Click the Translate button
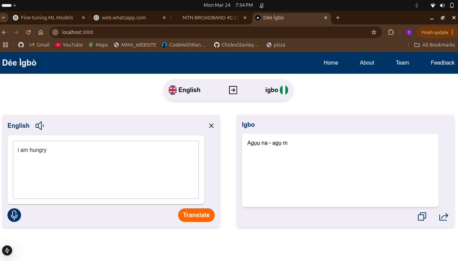 pos(196,215)
